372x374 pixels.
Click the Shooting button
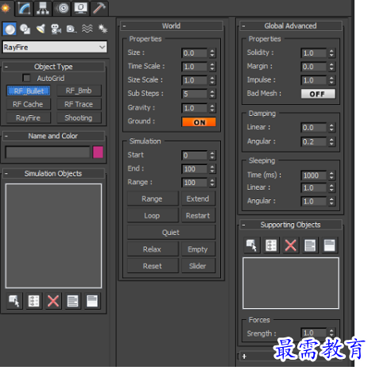click(x=79, y=118)
